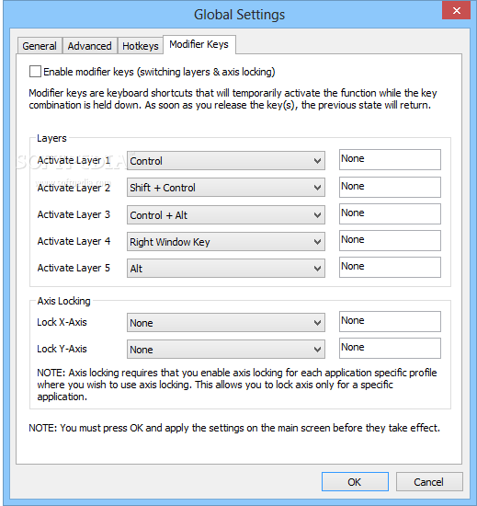Switch to the General tab
Screen dimensions: 477x506
pos(40,46)
